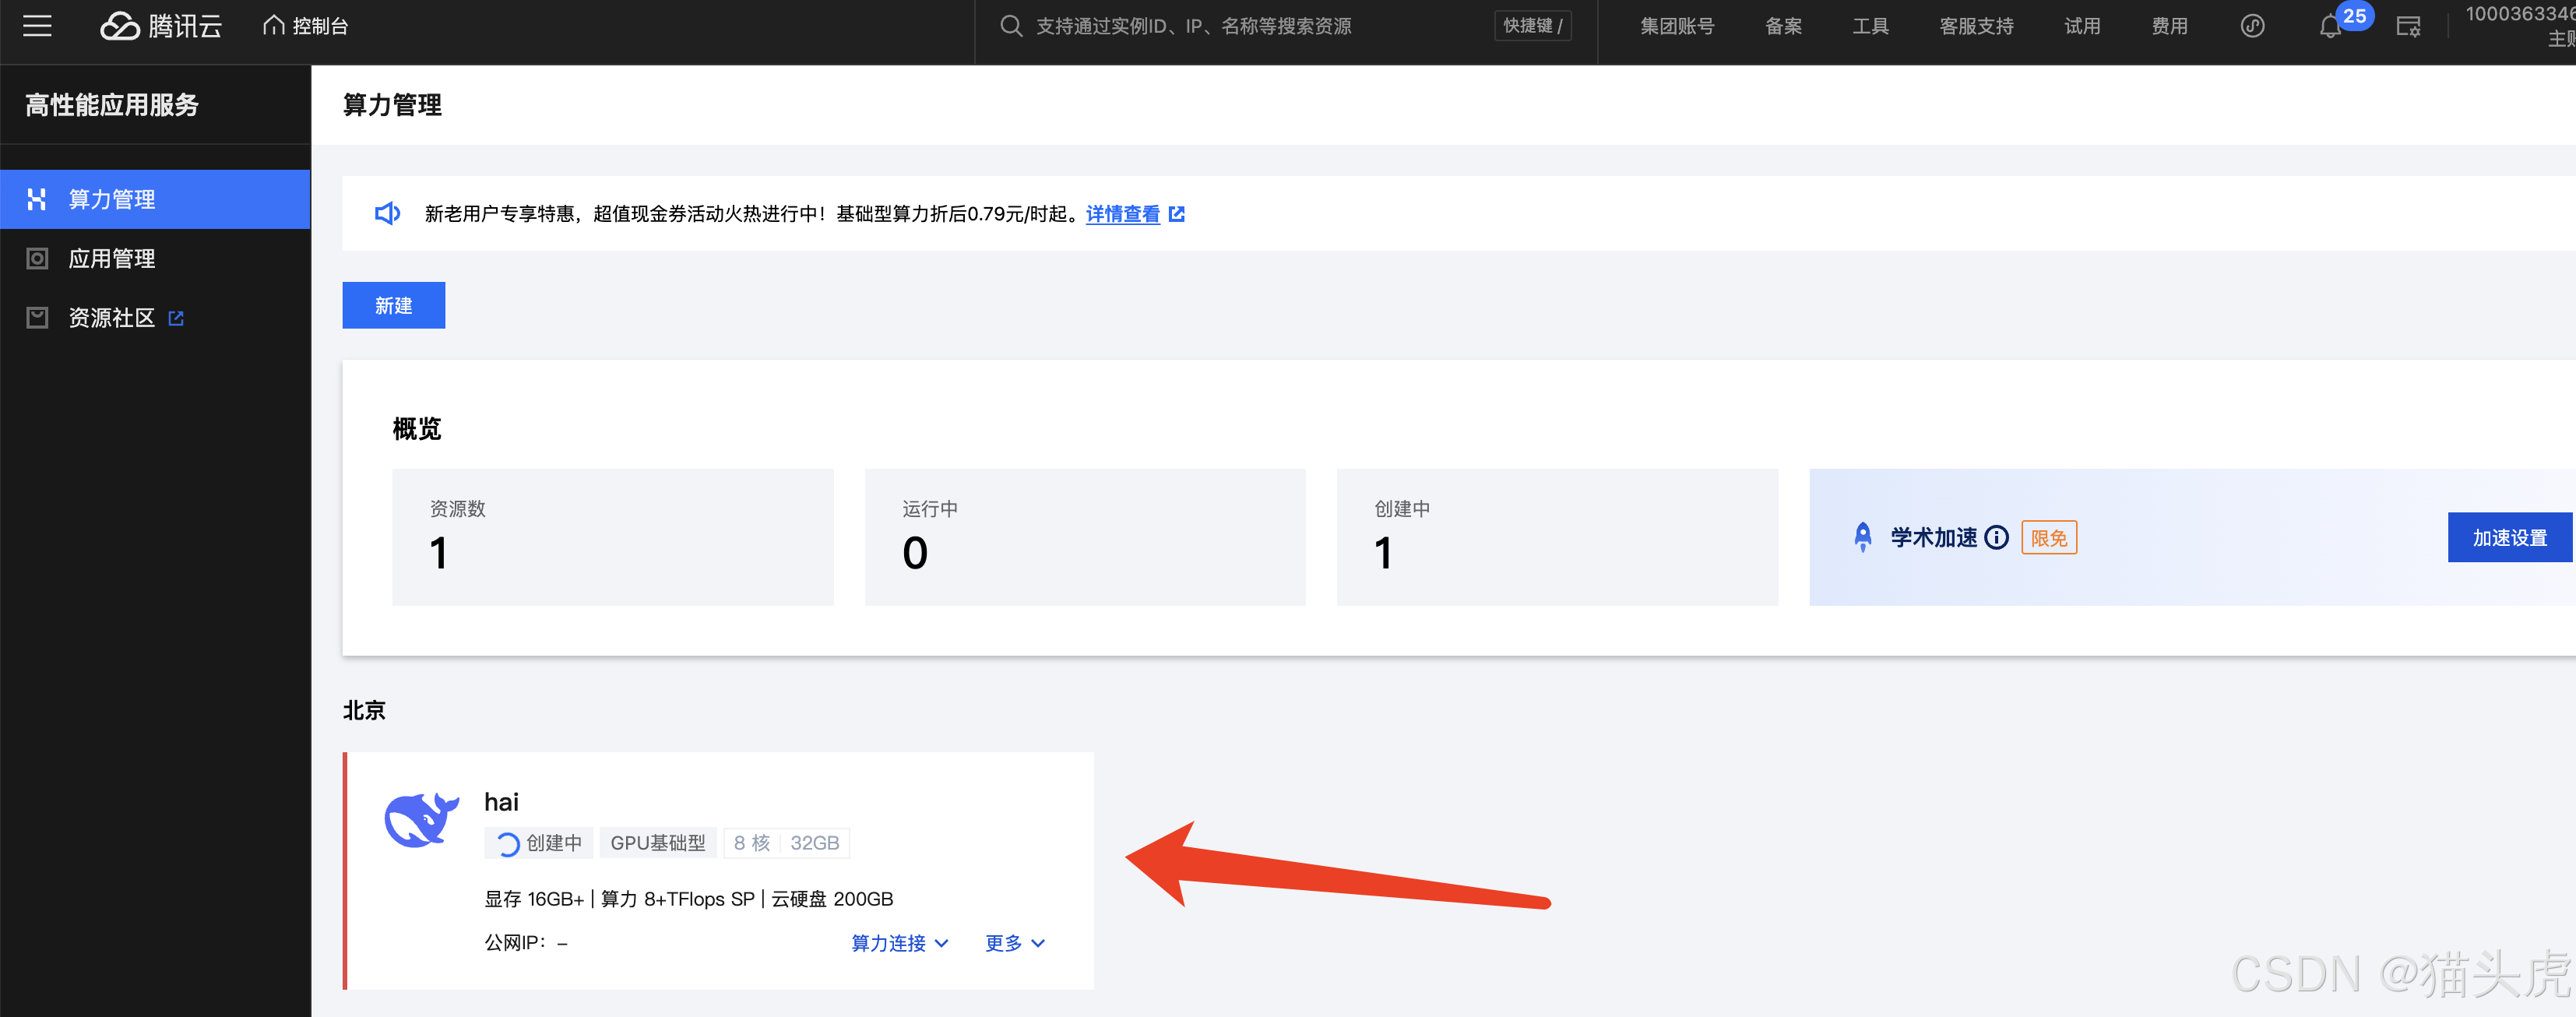
Task: Click the DeepSeek whale instance icon
Action: (421, 820)
